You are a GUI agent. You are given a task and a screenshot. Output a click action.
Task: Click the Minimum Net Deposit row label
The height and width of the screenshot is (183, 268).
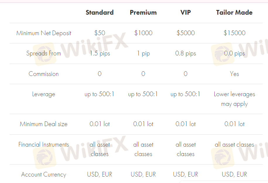(44, 33)
